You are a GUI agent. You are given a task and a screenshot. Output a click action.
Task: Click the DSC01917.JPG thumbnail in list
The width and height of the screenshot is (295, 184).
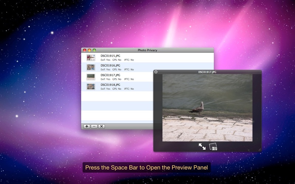click(x=91, y=77)
